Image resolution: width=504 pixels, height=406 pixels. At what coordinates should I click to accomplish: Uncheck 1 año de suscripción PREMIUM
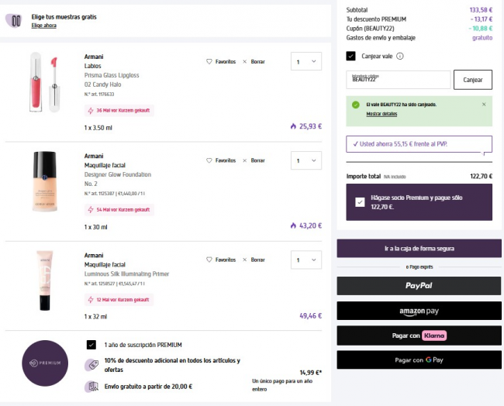91,344
